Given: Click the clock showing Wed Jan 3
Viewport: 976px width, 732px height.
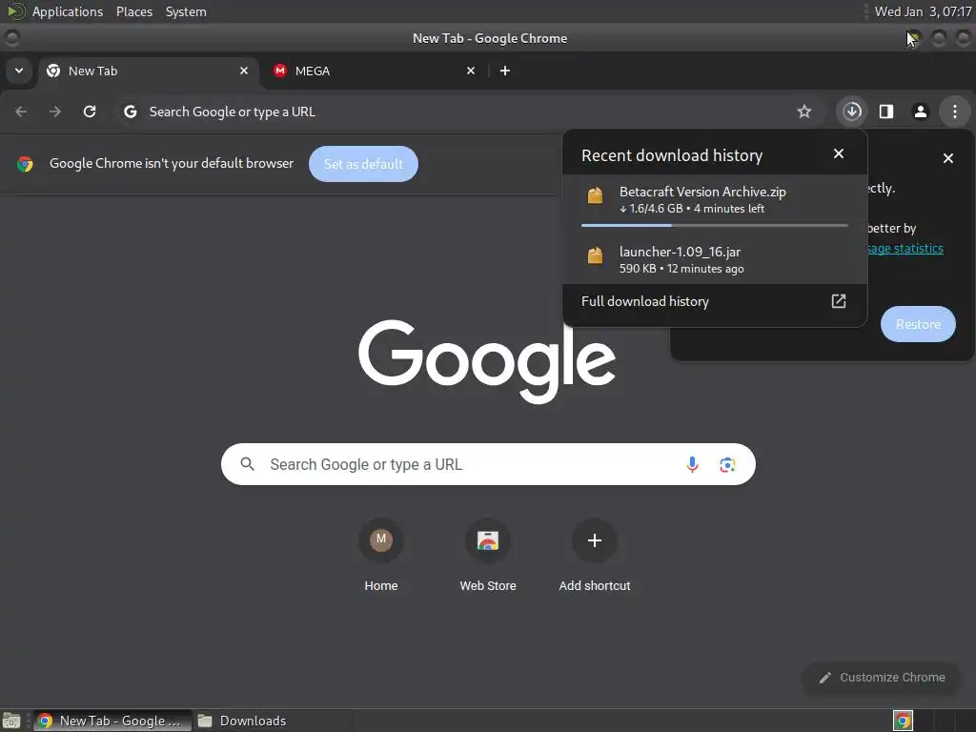Looking at the screenshot, I should click(x=923, y=11).
